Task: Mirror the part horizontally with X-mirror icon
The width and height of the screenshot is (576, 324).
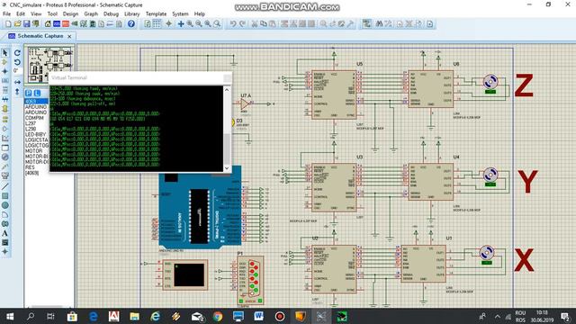Action: 17,82
